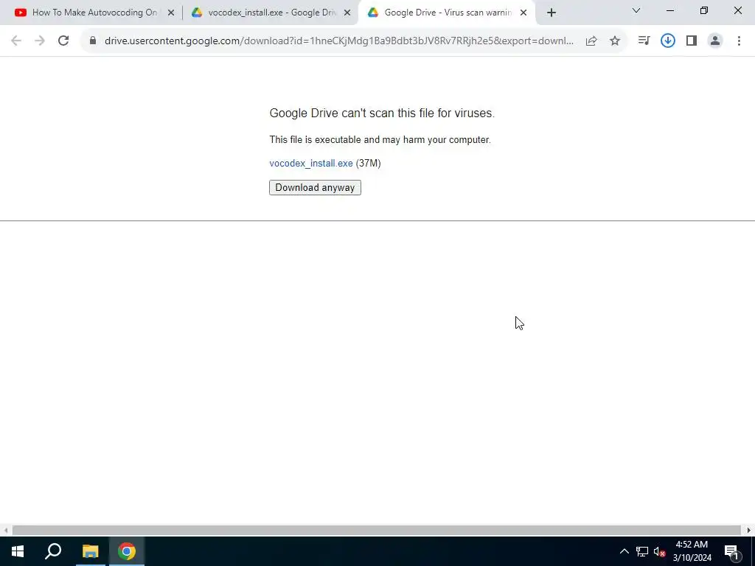
Task: Click the Chrome taskbar icon
Action: coord(127,551)
